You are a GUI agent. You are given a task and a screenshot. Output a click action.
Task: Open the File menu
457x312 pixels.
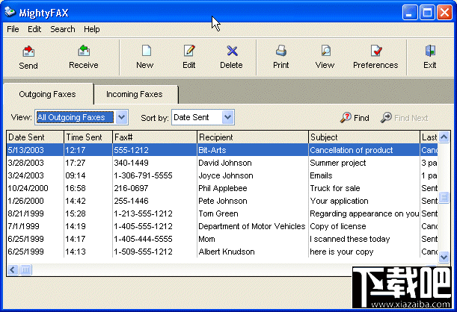click(13, 29)
